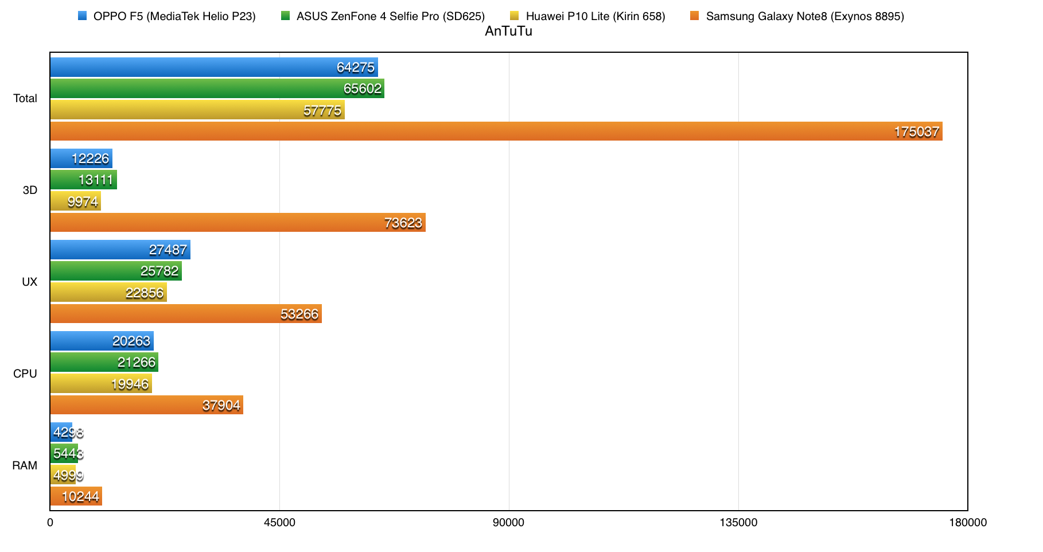Click the blue OPPO F5 legend swatch
This screenshot has width=1043, height=552.
pos(83,16)
